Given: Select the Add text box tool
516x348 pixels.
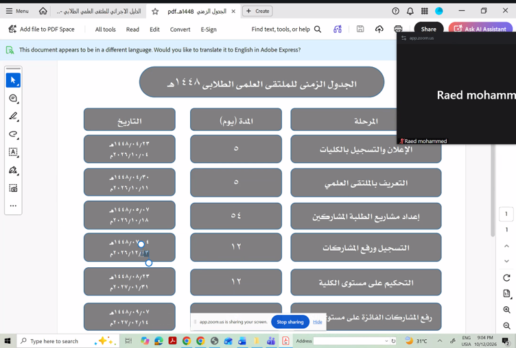Looking at the screenshot, I should pos(13,152).
